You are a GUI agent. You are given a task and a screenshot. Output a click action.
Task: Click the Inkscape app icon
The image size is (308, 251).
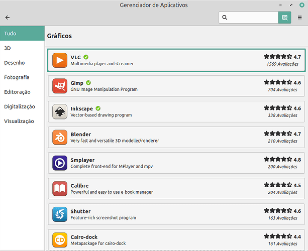[x=60, y=111]
